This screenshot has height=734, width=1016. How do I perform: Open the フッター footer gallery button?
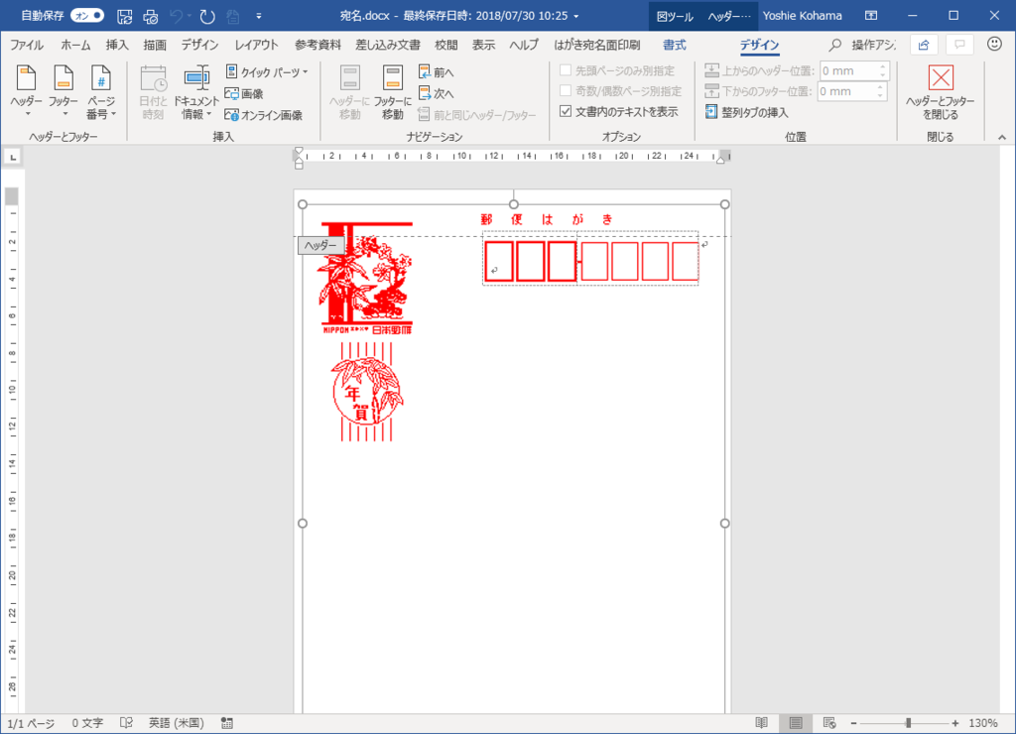click(63, 91)
